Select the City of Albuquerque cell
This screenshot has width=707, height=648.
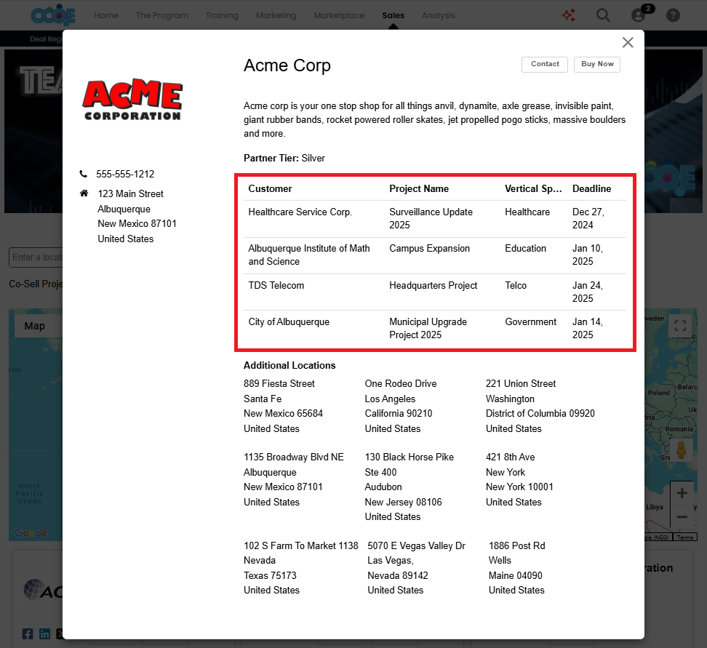[289, 321]
